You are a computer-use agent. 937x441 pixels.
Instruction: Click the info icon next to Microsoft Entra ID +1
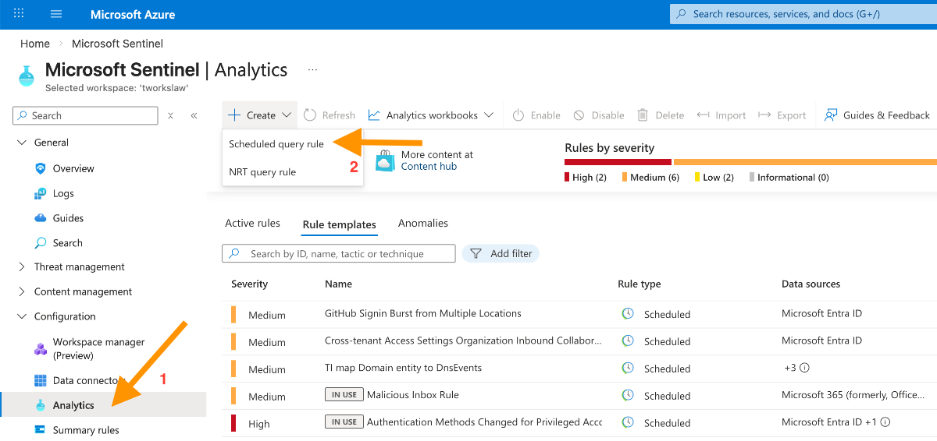(x=885, y=422)
